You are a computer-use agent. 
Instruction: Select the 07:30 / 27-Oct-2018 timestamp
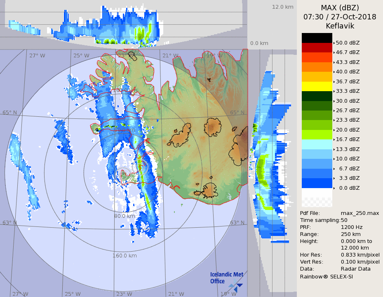click(x=340, y=17)
